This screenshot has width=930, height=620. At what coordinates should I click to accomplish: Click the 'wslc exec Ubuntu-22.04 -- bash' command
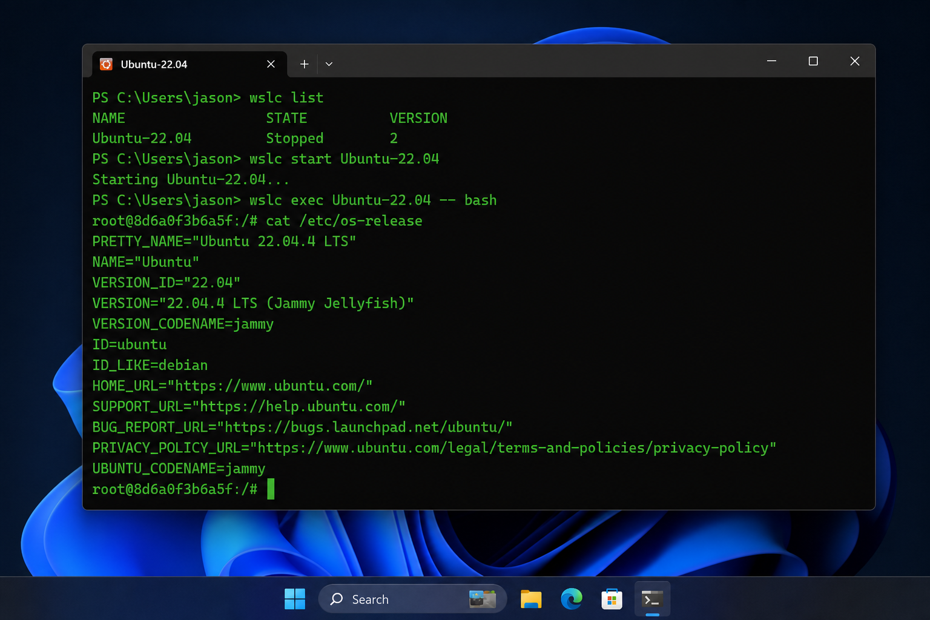[373, 200]
